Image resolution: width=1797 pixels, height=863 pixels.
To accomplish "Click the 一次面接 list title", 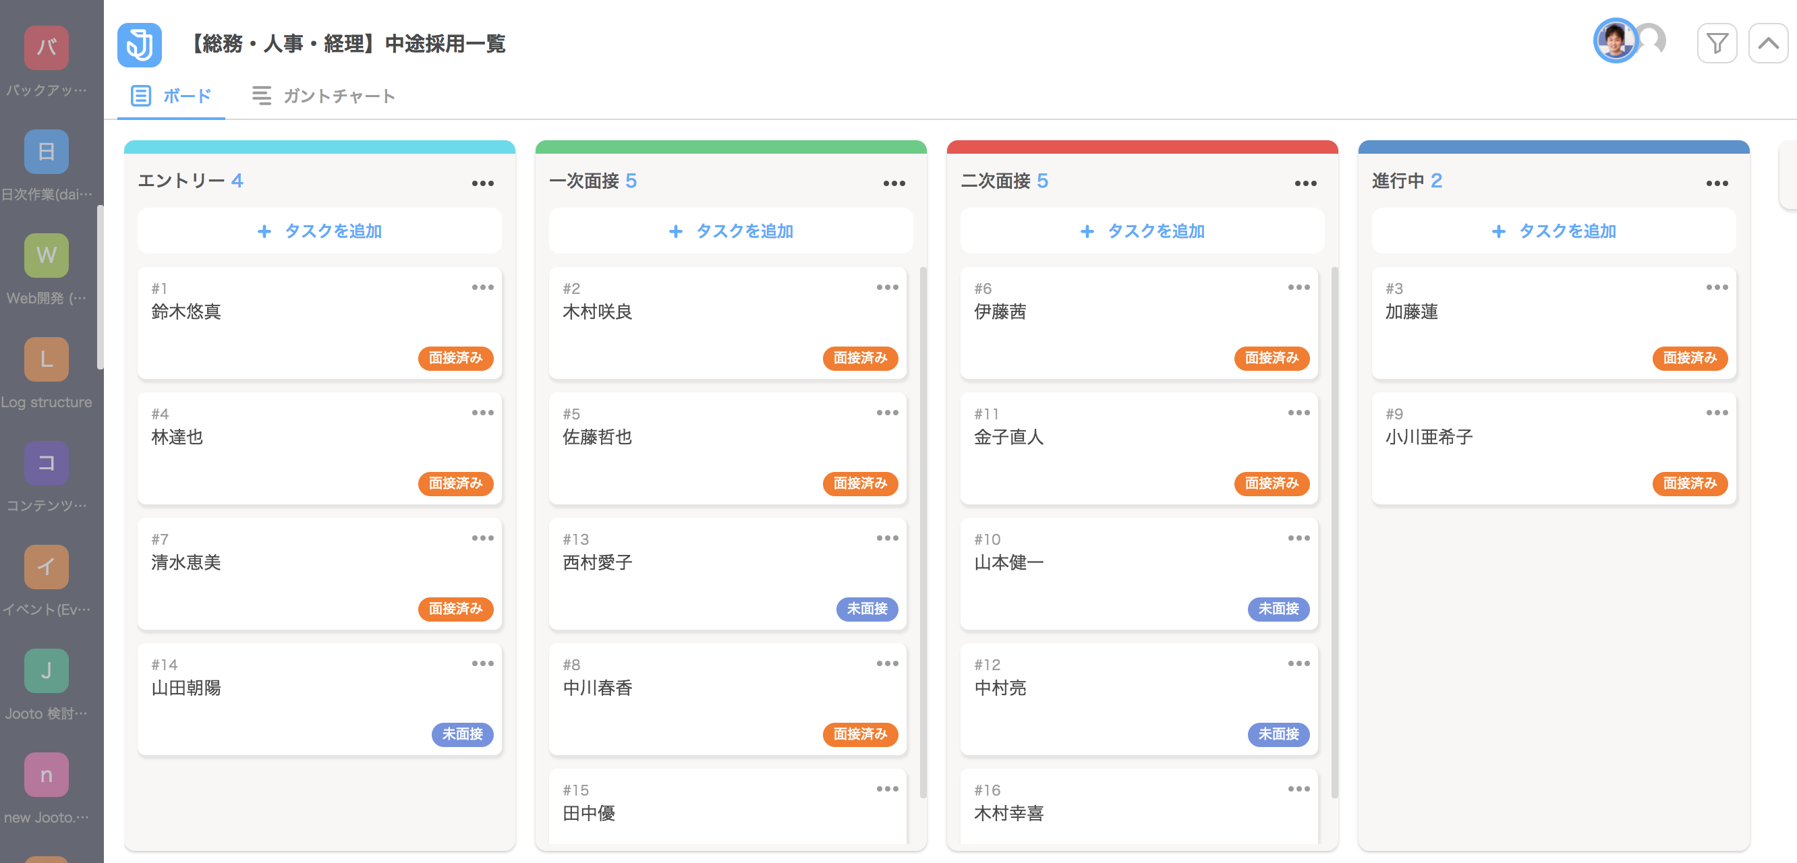I will pyautogui.click(x=584, y=181).
